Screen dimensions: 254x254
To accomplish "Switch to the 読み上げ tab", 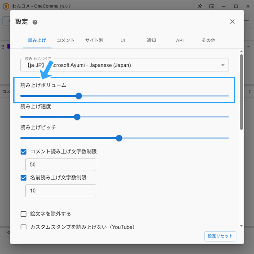I will [x=37, y=40].
